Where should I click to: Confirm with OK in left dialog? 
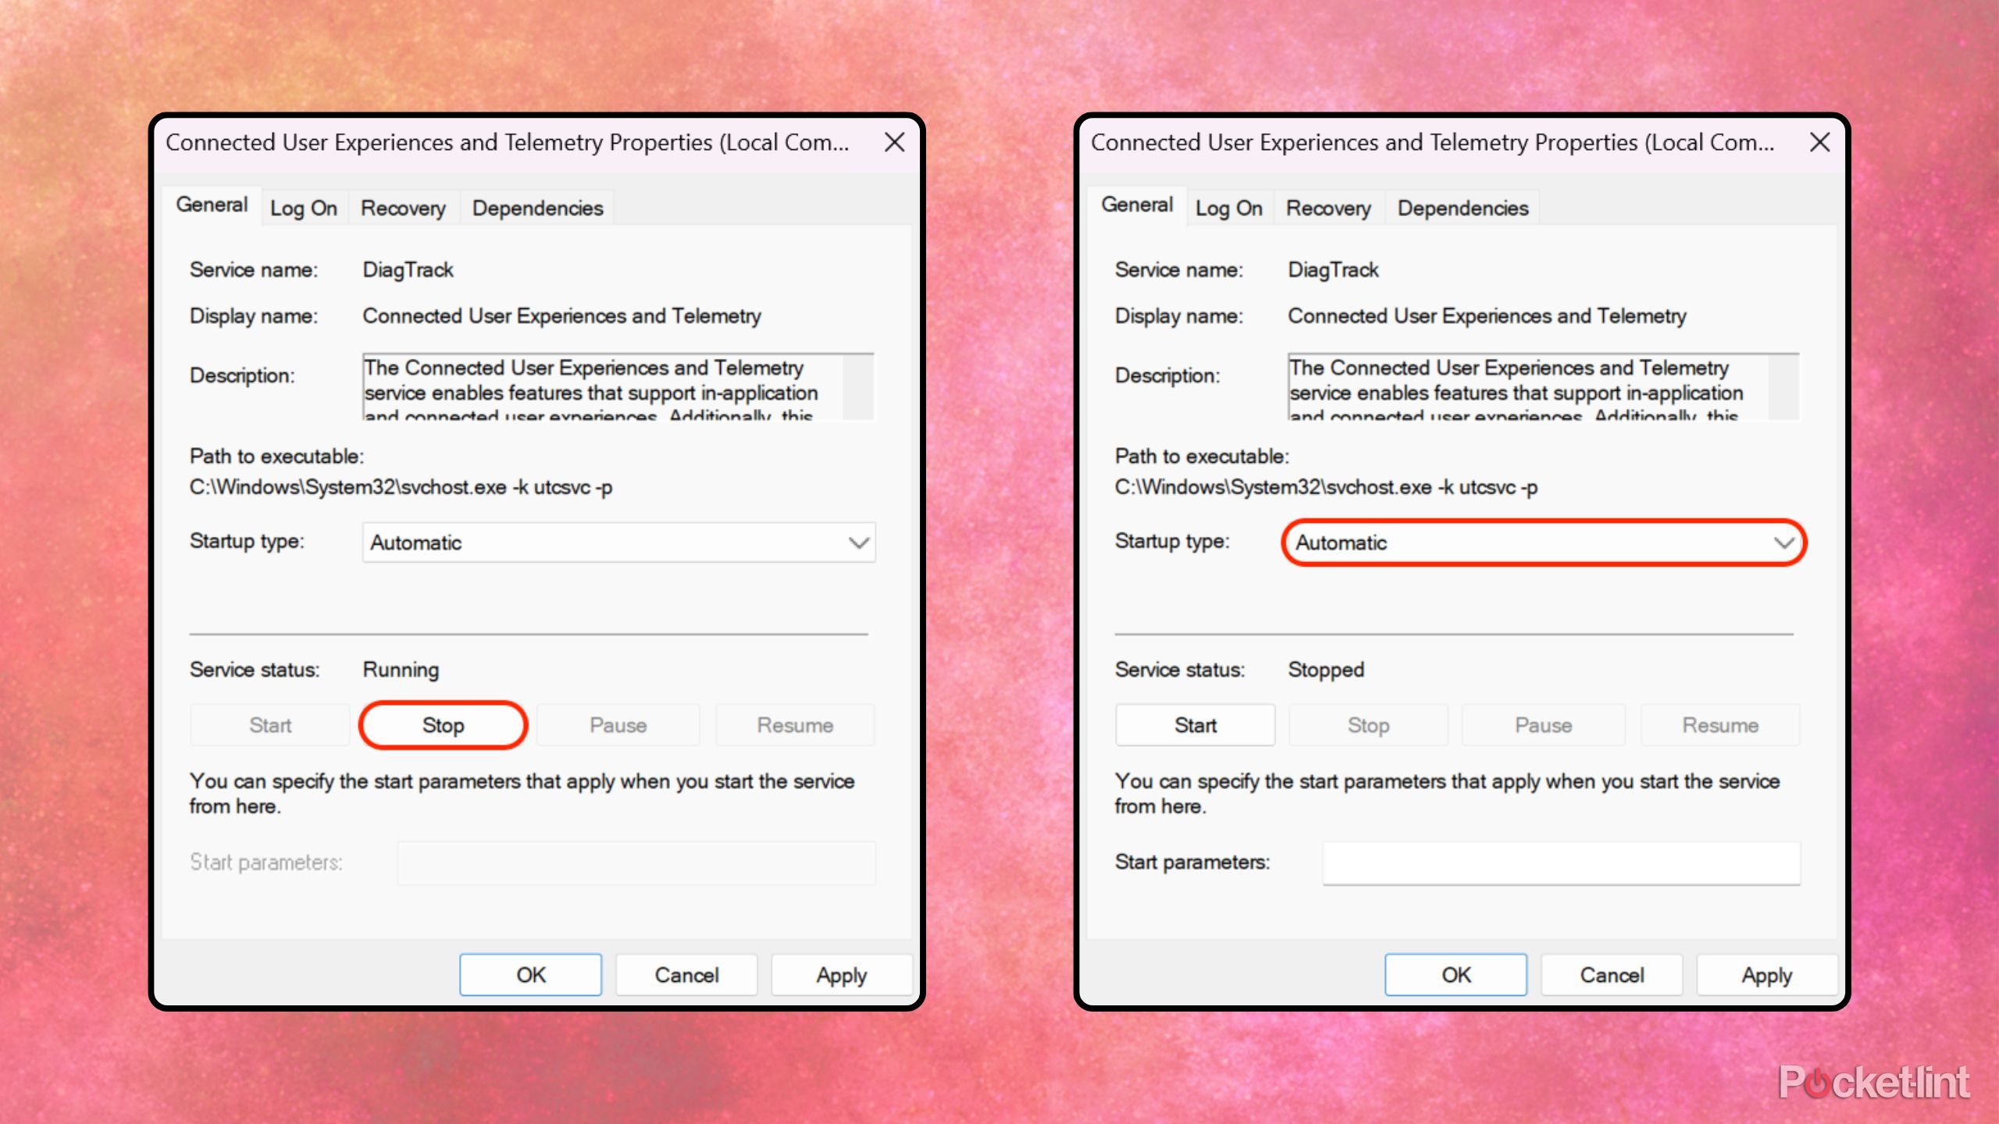pos(531,975)
